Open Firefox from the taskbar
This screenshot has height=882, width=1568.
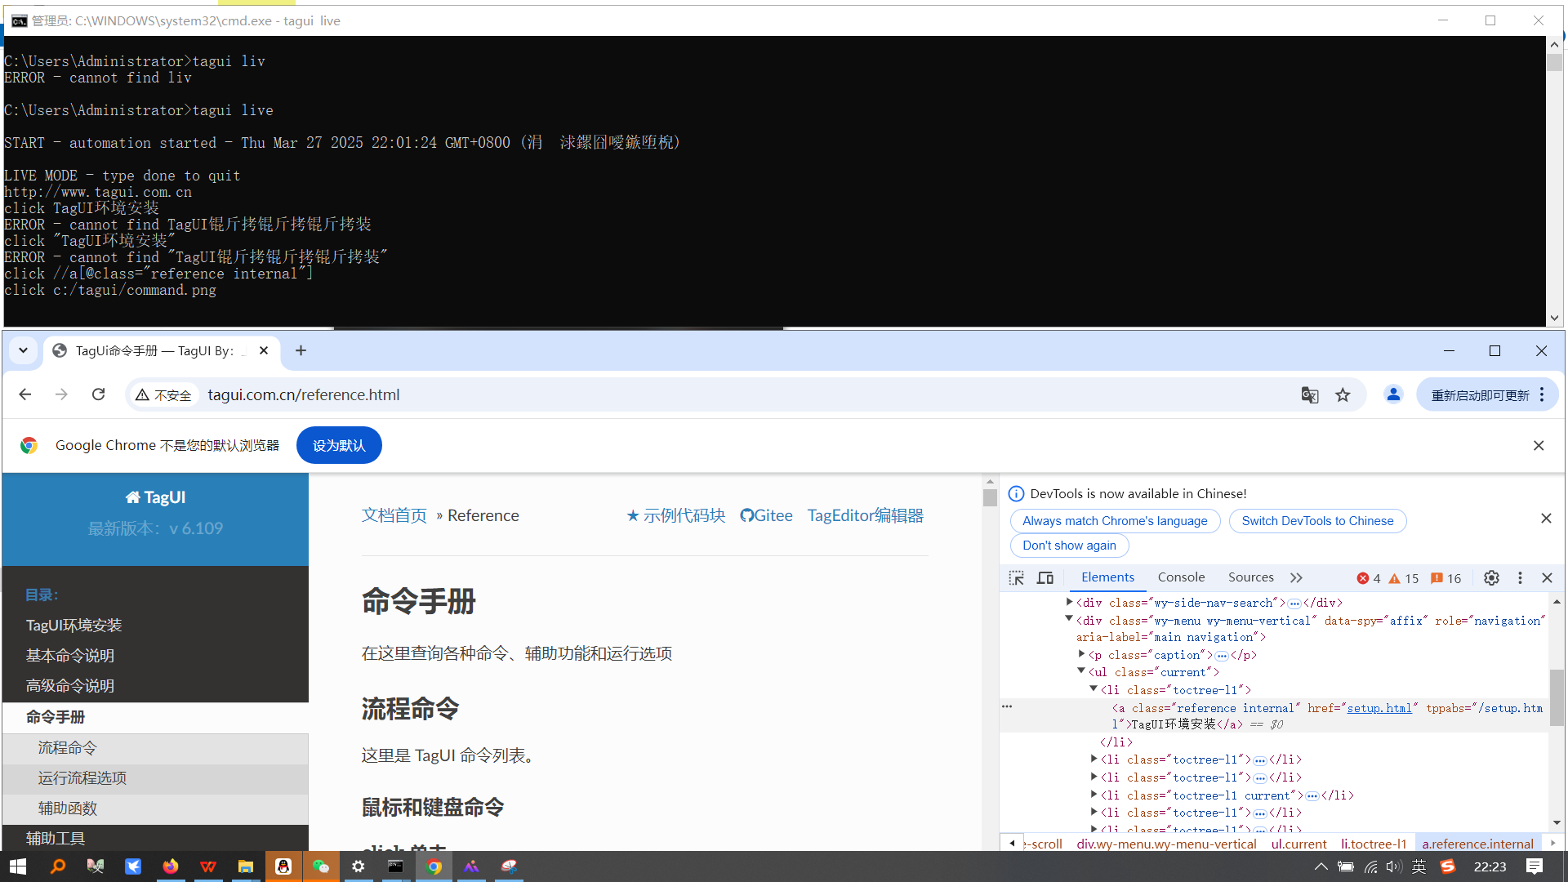point(171,866)
